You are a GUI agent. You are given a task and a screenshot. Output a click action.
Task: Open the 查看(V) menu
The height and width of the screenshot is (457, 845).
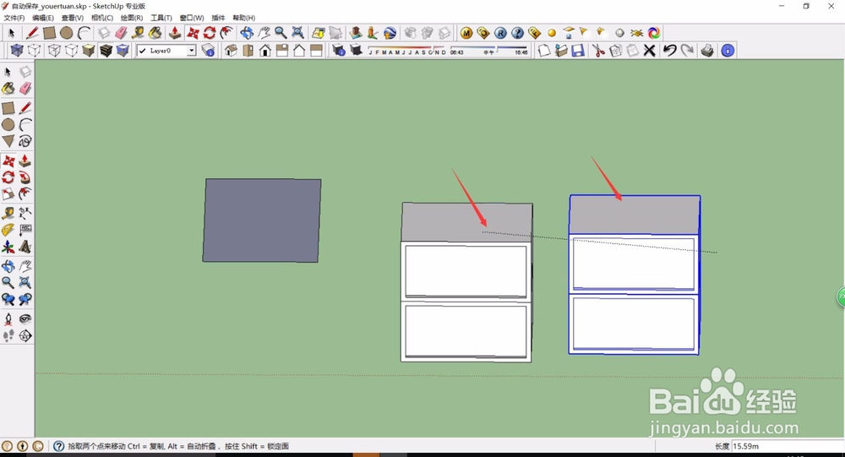tap(72, 18)
